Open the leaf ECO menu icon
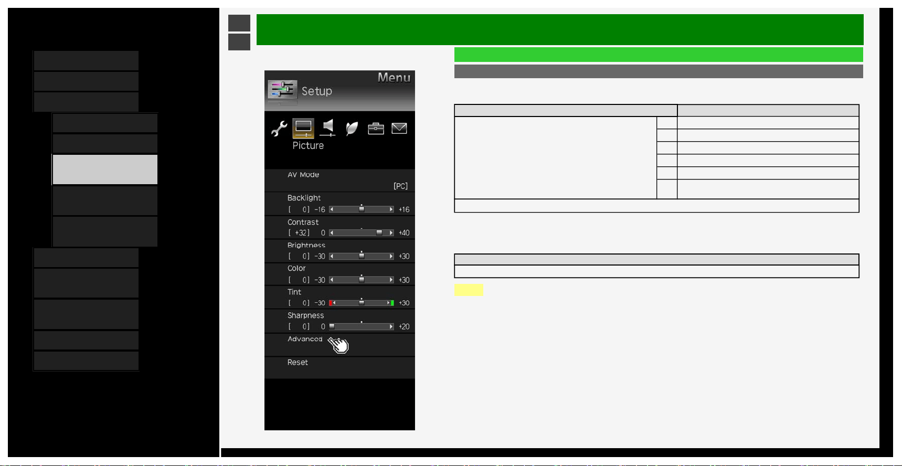902x466 pixels. 352,128
